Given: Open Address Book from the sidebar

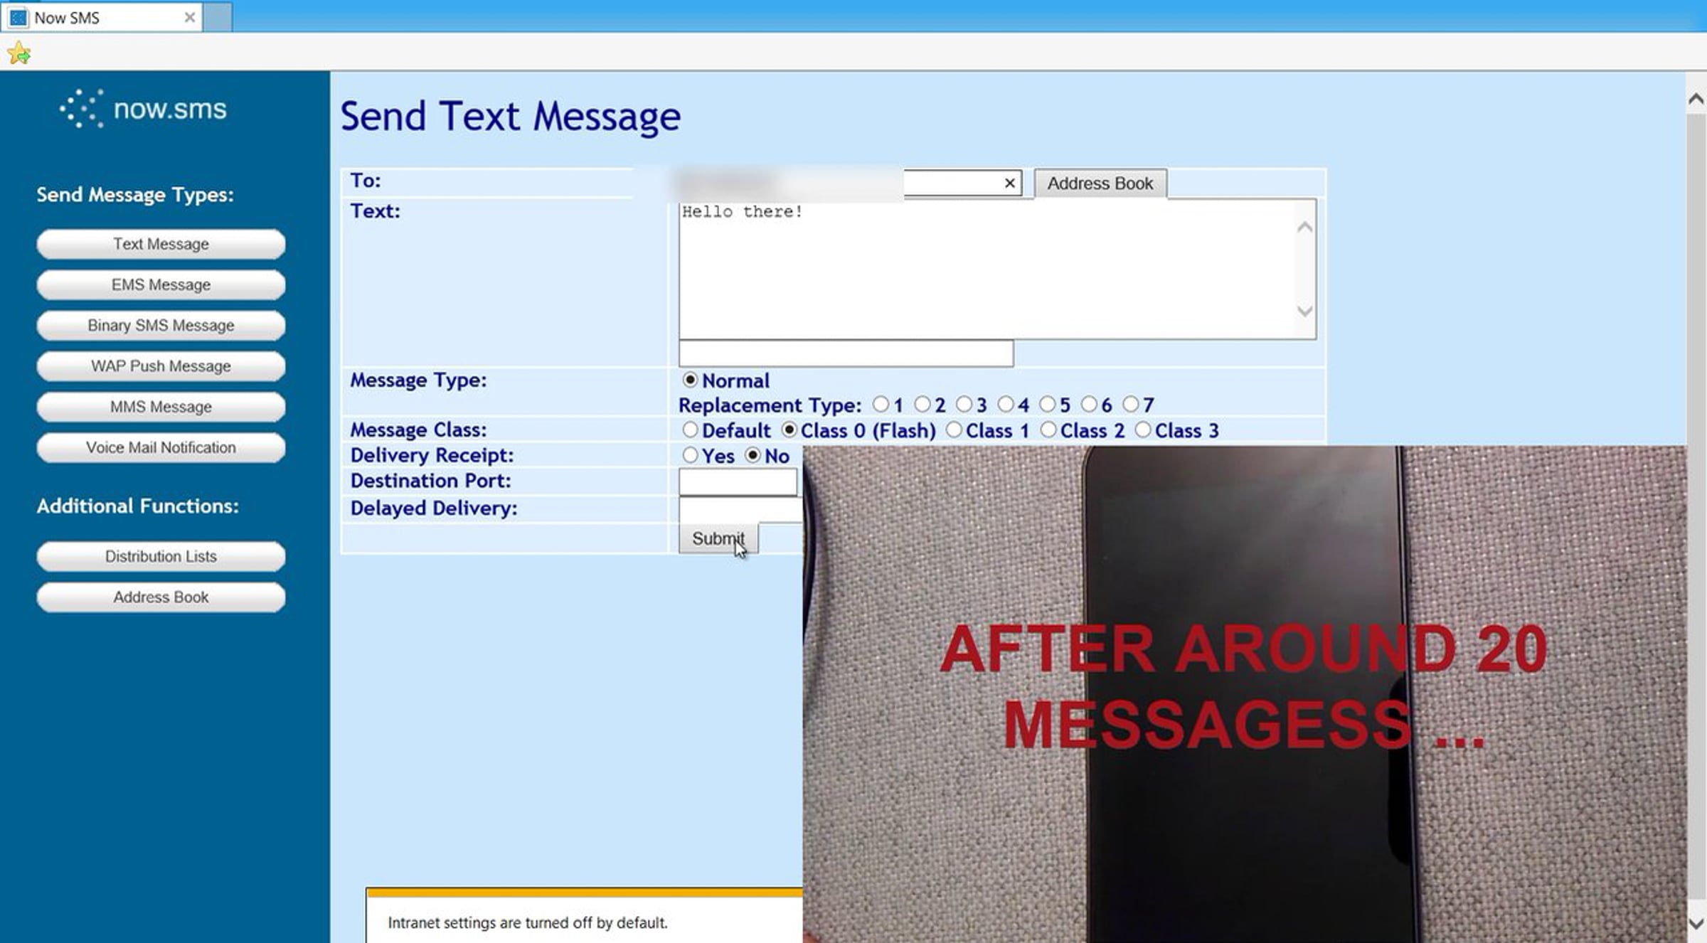Looking at the screenshot, I should coord(161,597).
